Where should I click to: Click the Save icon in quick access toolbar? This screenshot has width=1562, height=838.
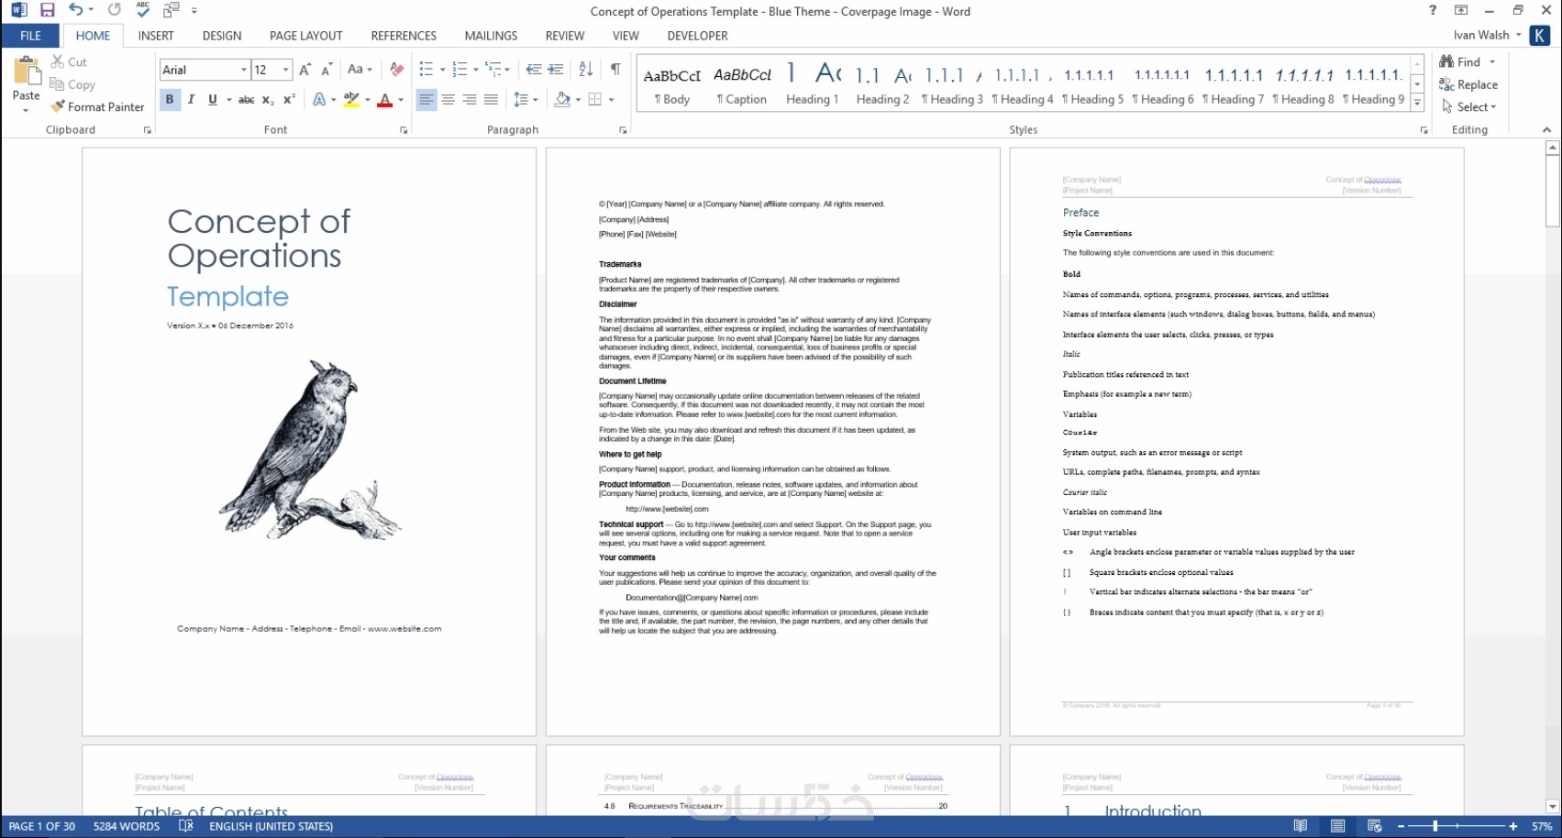pyautogui.click(x=47, y=10)
